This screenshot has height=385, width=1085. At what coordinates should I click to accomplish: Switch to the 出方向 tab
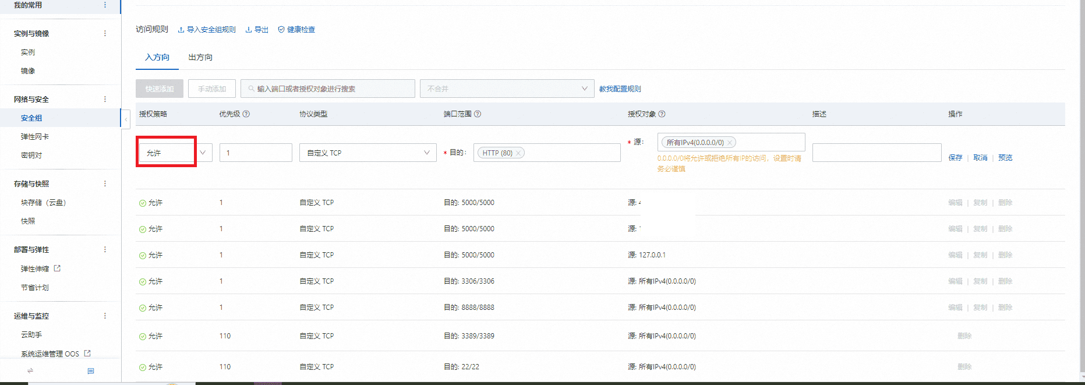point(200,57)
